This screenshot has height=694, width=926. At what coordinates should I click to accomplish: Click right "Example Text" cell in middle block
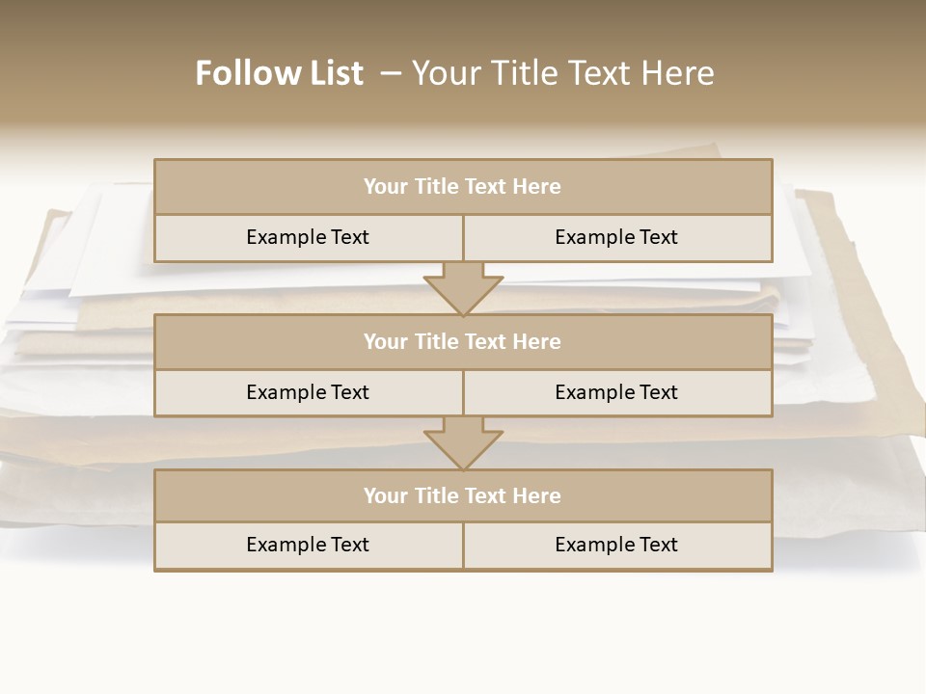tap(616, 393)
